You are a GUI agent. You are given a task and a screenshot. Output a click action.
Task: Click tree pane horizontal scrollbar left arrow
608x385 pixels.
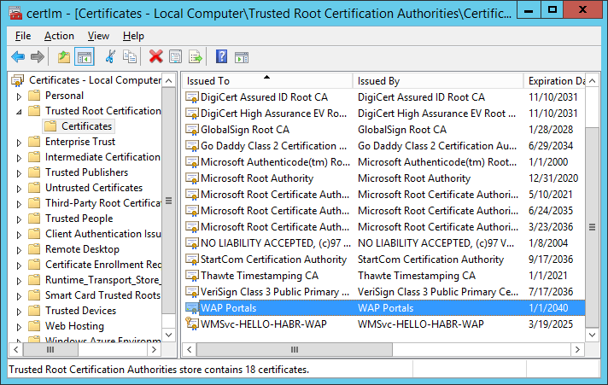coord(16,349)
